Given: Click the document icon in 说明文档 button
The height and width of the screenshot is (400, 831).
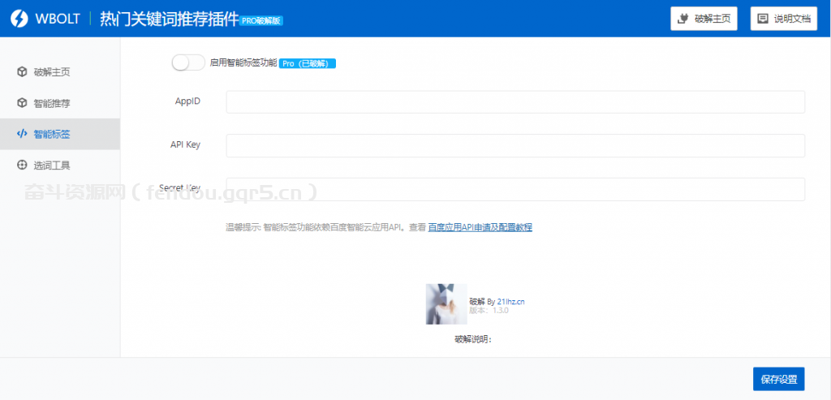Looking at the screenshot, I should click(x=763, y=19).
